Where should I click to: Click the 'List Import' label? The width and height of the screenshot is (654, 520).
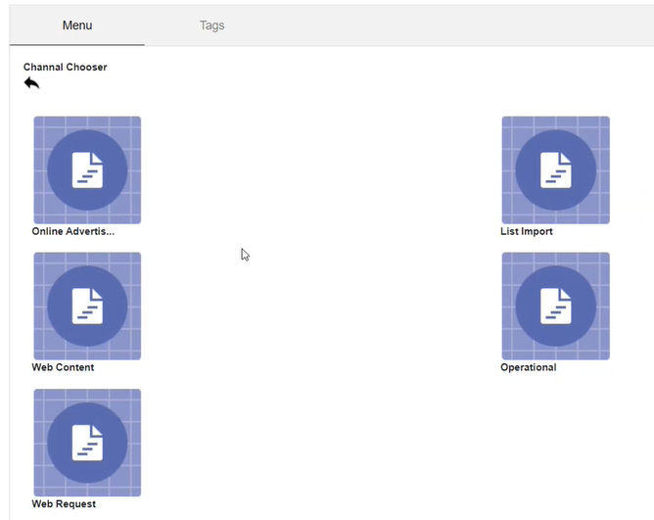(527, 232)
